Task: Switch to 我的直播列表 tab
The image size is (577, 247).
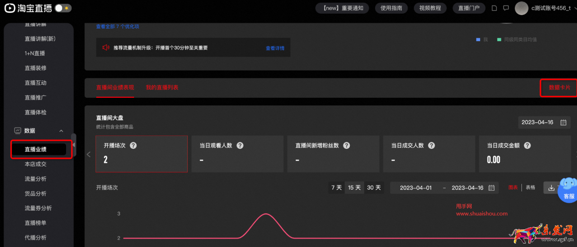Action: click(x=162, y=87)
